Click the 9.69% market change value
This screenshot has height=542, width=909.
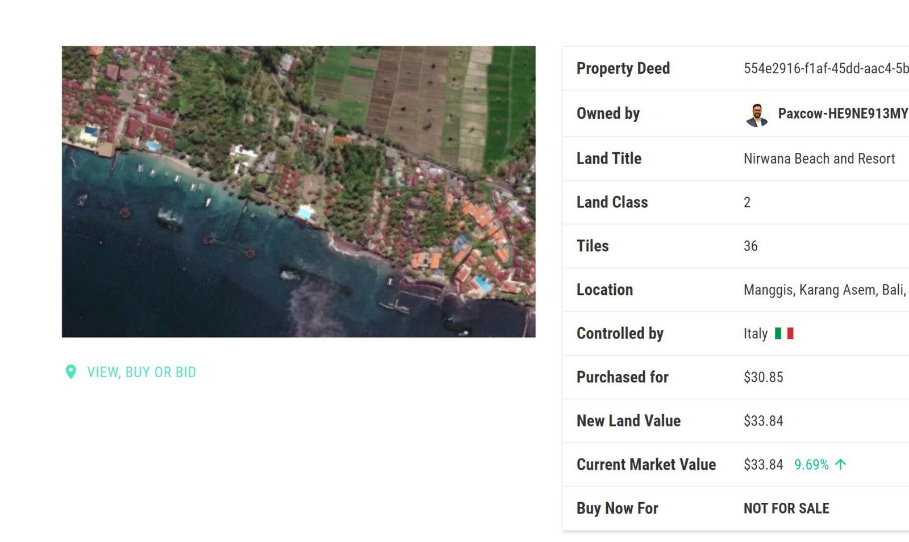coord(811,465)
